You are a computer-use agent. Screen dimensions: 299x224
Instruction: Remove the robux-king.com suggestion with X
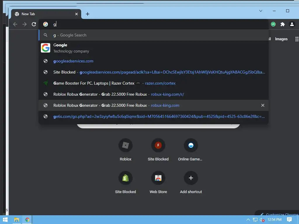pyautogui.click(x=263, y=105)
